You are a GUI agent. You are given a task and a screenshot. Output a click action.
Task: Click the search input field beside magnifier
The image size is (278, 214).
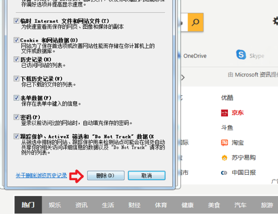click(x=184, y=22)
